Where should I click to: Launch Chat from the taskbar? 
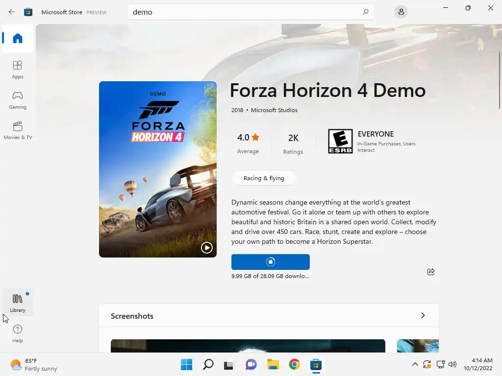pyautogui.click(x=251, y=364)
